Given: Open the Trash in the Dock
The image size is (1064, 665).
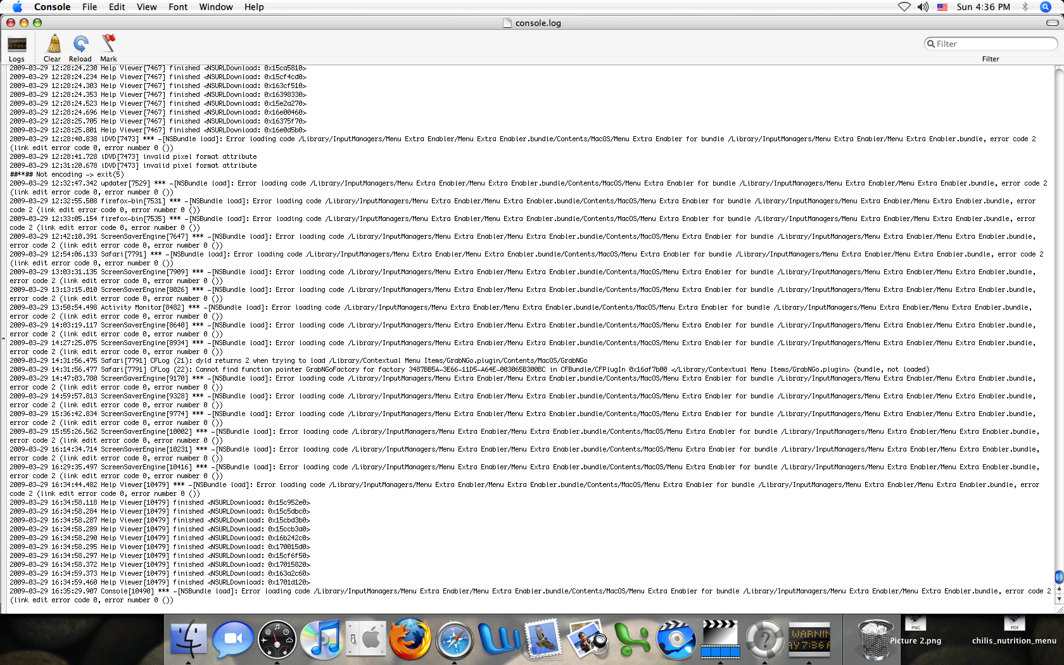Looking at the screenshot, I should (875, 638).
